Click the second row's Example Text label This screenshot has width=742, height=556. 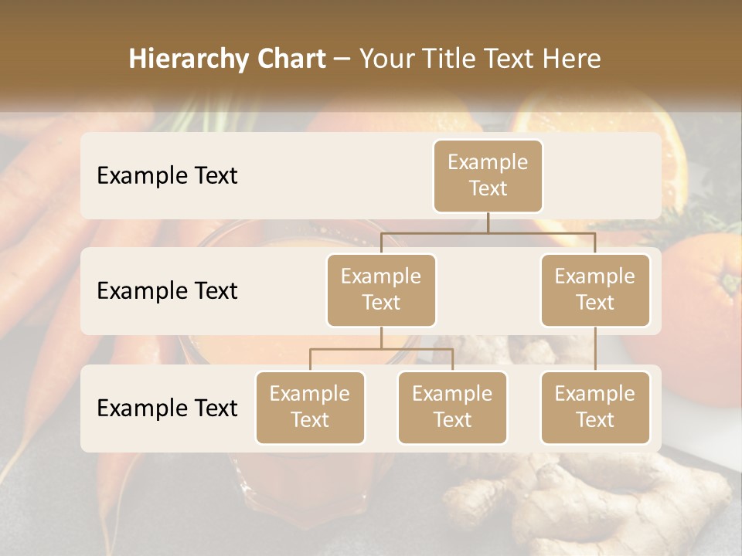coord(167,290)
